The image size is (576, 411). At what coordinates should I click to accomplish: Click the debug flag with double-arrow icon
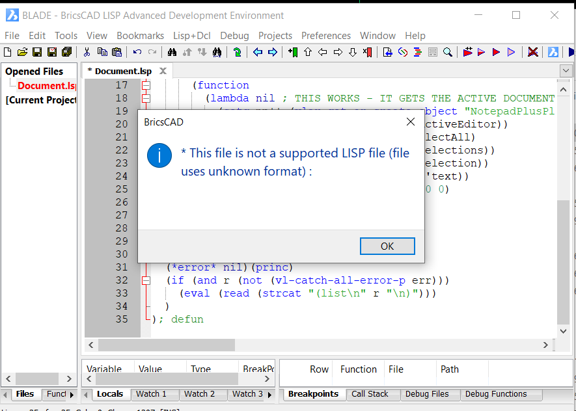(x=467, y=52)
